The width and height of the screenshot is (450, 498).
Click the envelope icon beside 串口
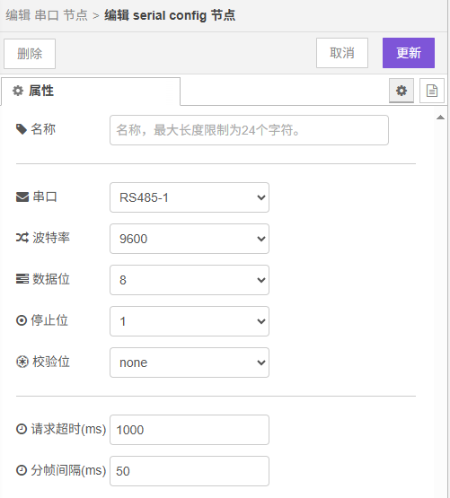tap(22, 197)
